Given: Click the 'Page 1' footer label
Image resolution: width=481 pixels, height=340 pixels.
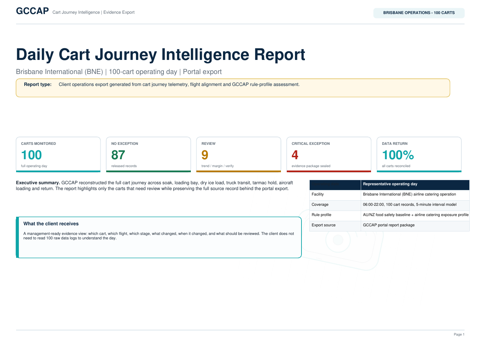Looking at the screenshot, I should pyautogui.click(x=459, y=335).
